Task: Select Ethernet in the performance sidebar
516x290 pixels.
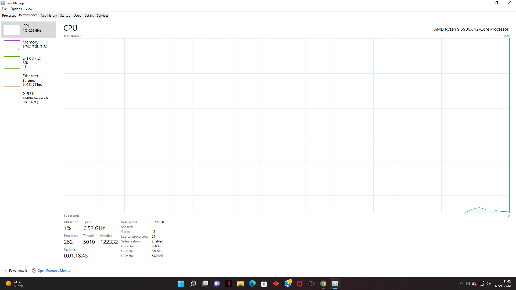Action: click(x=28, y=80)
